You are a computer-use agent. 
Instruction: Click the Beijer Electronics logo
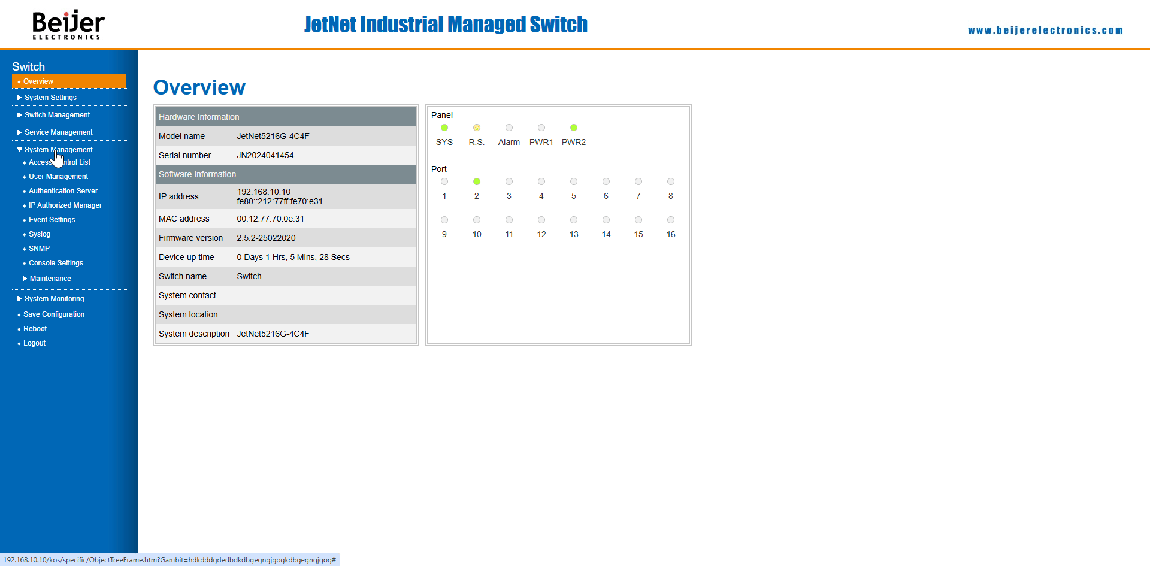[68, 25]
